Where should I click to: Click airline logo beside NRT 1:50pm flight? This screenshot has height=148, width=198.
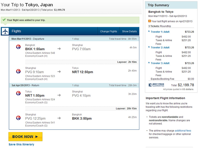click(18, 94)
